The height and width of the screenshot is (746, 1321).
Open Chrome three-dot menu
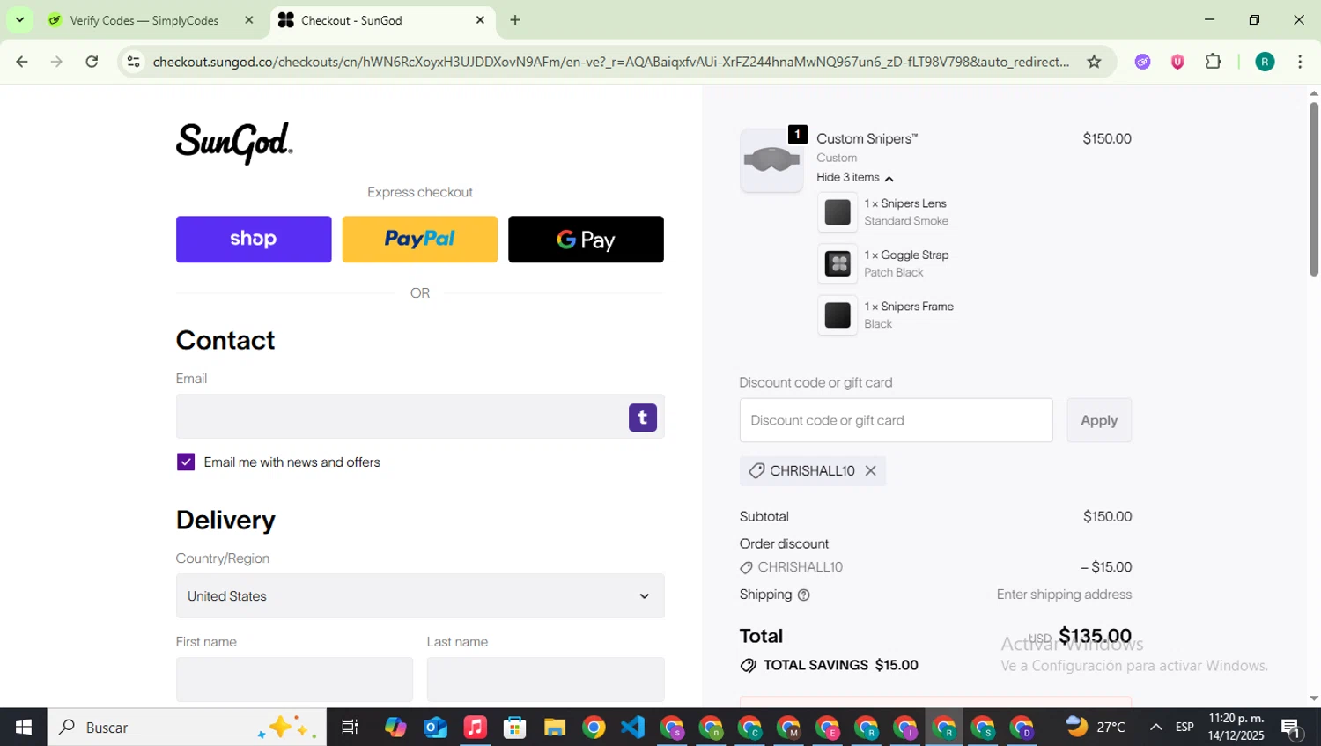[x=1300, y=62]
